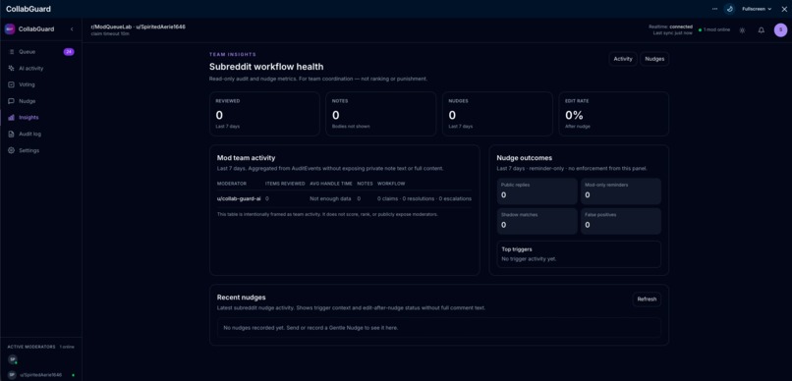Image resolution: width=792 pixels, height=381 pixels.
Task: Click the 'Not enough data' cell
Action: coord(330,198)
